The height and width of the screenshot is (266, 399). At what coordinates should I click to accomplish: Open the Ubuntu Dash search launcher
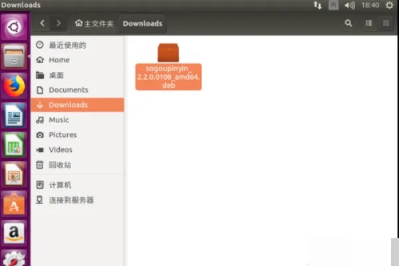coord(14,27)
